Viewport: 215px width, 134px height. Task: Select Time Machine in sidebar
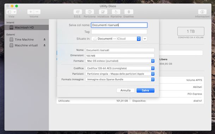click(26, 39)
